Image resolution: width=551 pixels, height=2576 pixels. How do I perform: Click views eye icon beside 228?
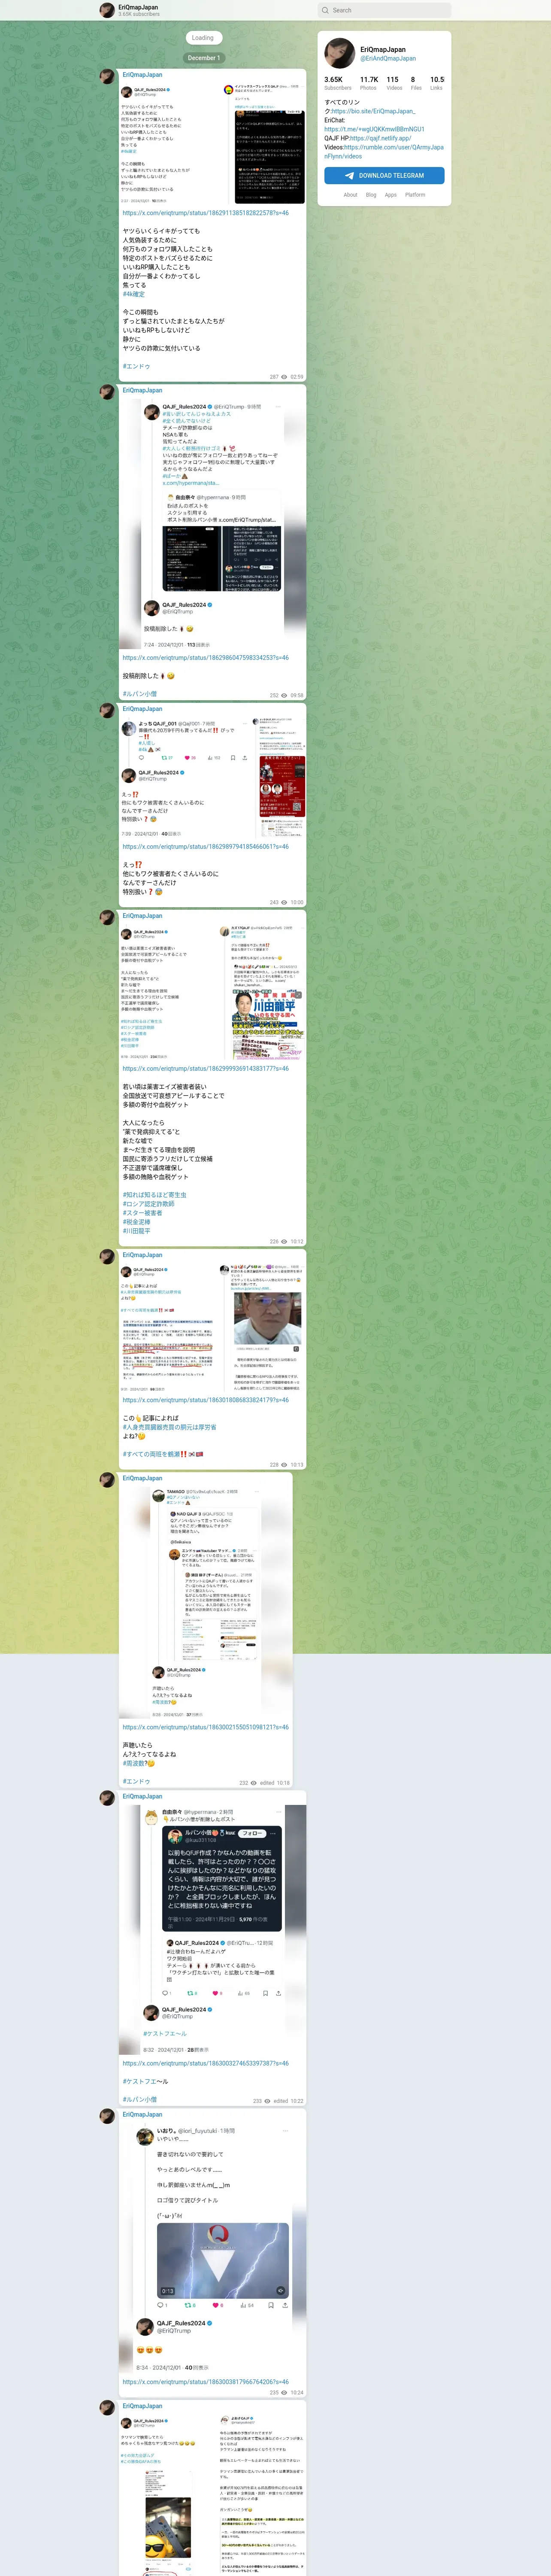pyautogui.click(x=285, y=1464)
